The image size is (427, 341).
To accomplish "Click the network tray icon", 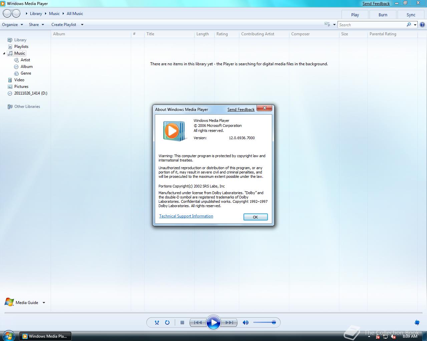I will 385,336.
